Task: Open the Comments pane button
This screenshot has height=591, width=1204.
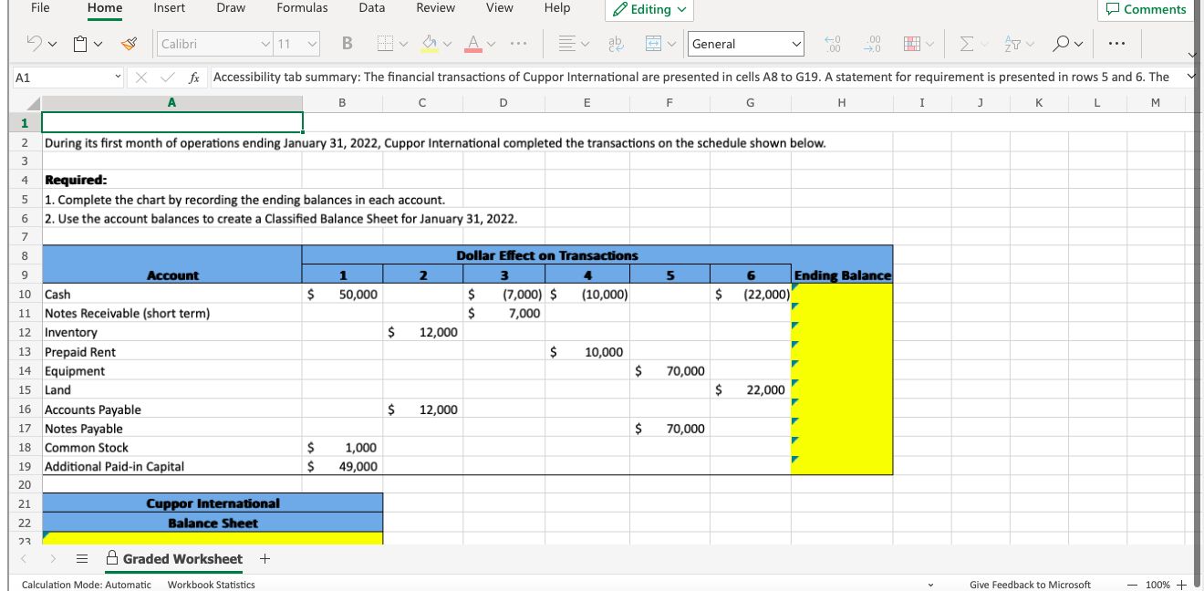Action: pyautogui.click(x=1147, y=9)
